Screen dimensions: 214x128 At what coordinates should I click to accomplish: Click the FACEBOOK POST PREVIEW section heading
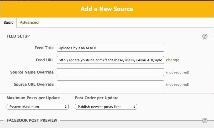tap(32, 120)
